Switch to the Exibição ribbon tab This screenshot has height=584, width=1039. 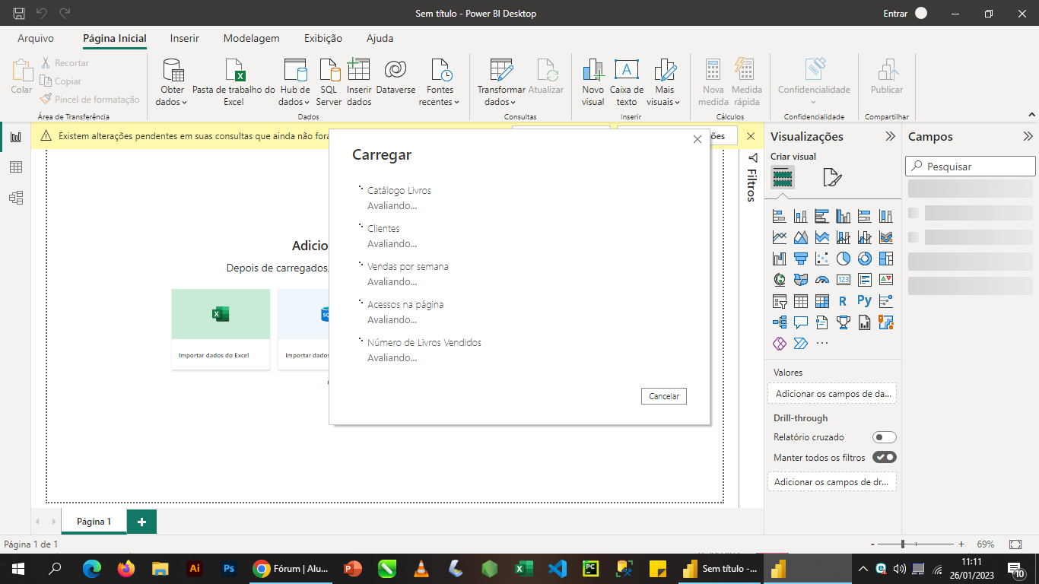click(x=323, y=38)
